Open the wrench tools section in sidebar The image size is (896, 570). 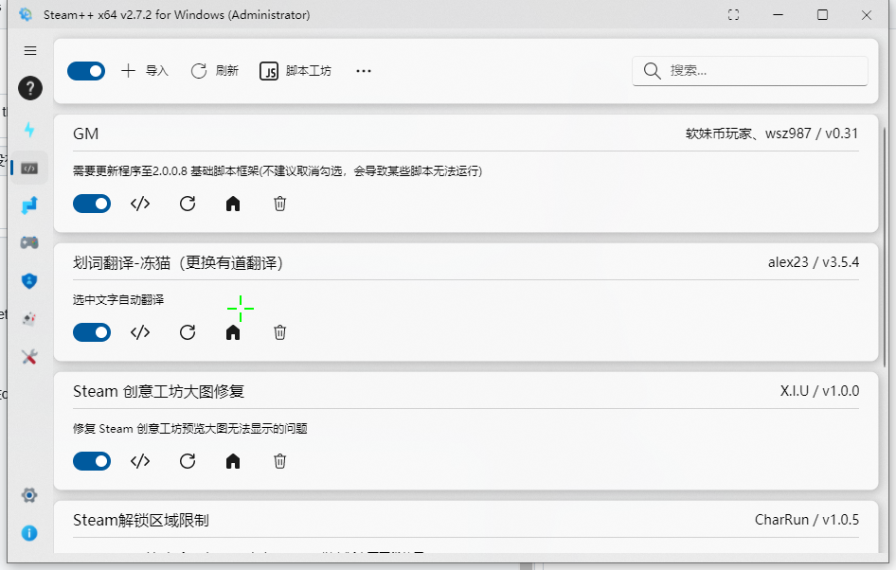(x=29, y=357)
